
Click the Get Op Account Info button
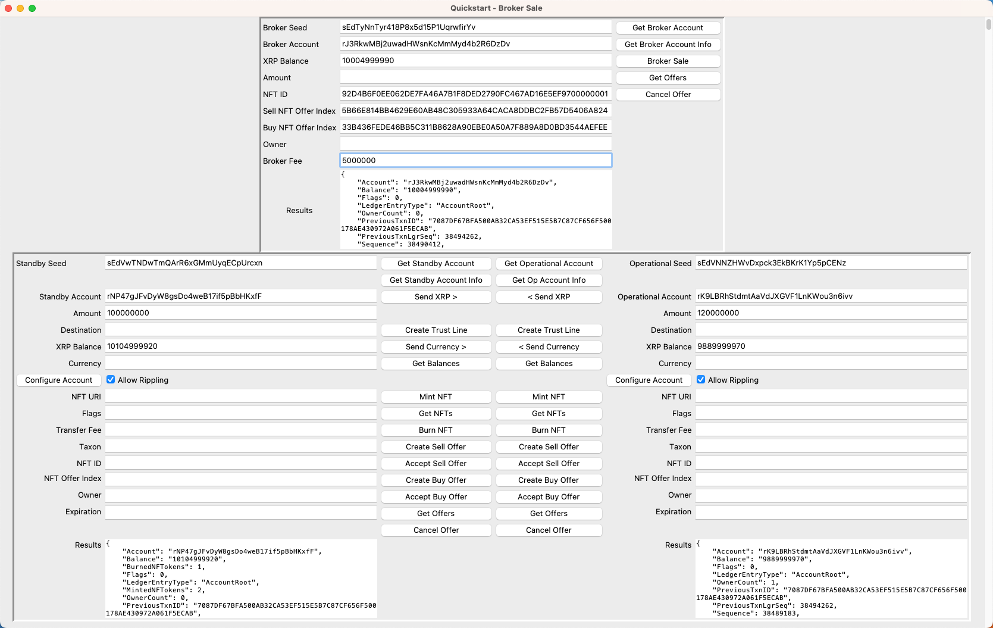pyautogui.click(x=549, y=280)
